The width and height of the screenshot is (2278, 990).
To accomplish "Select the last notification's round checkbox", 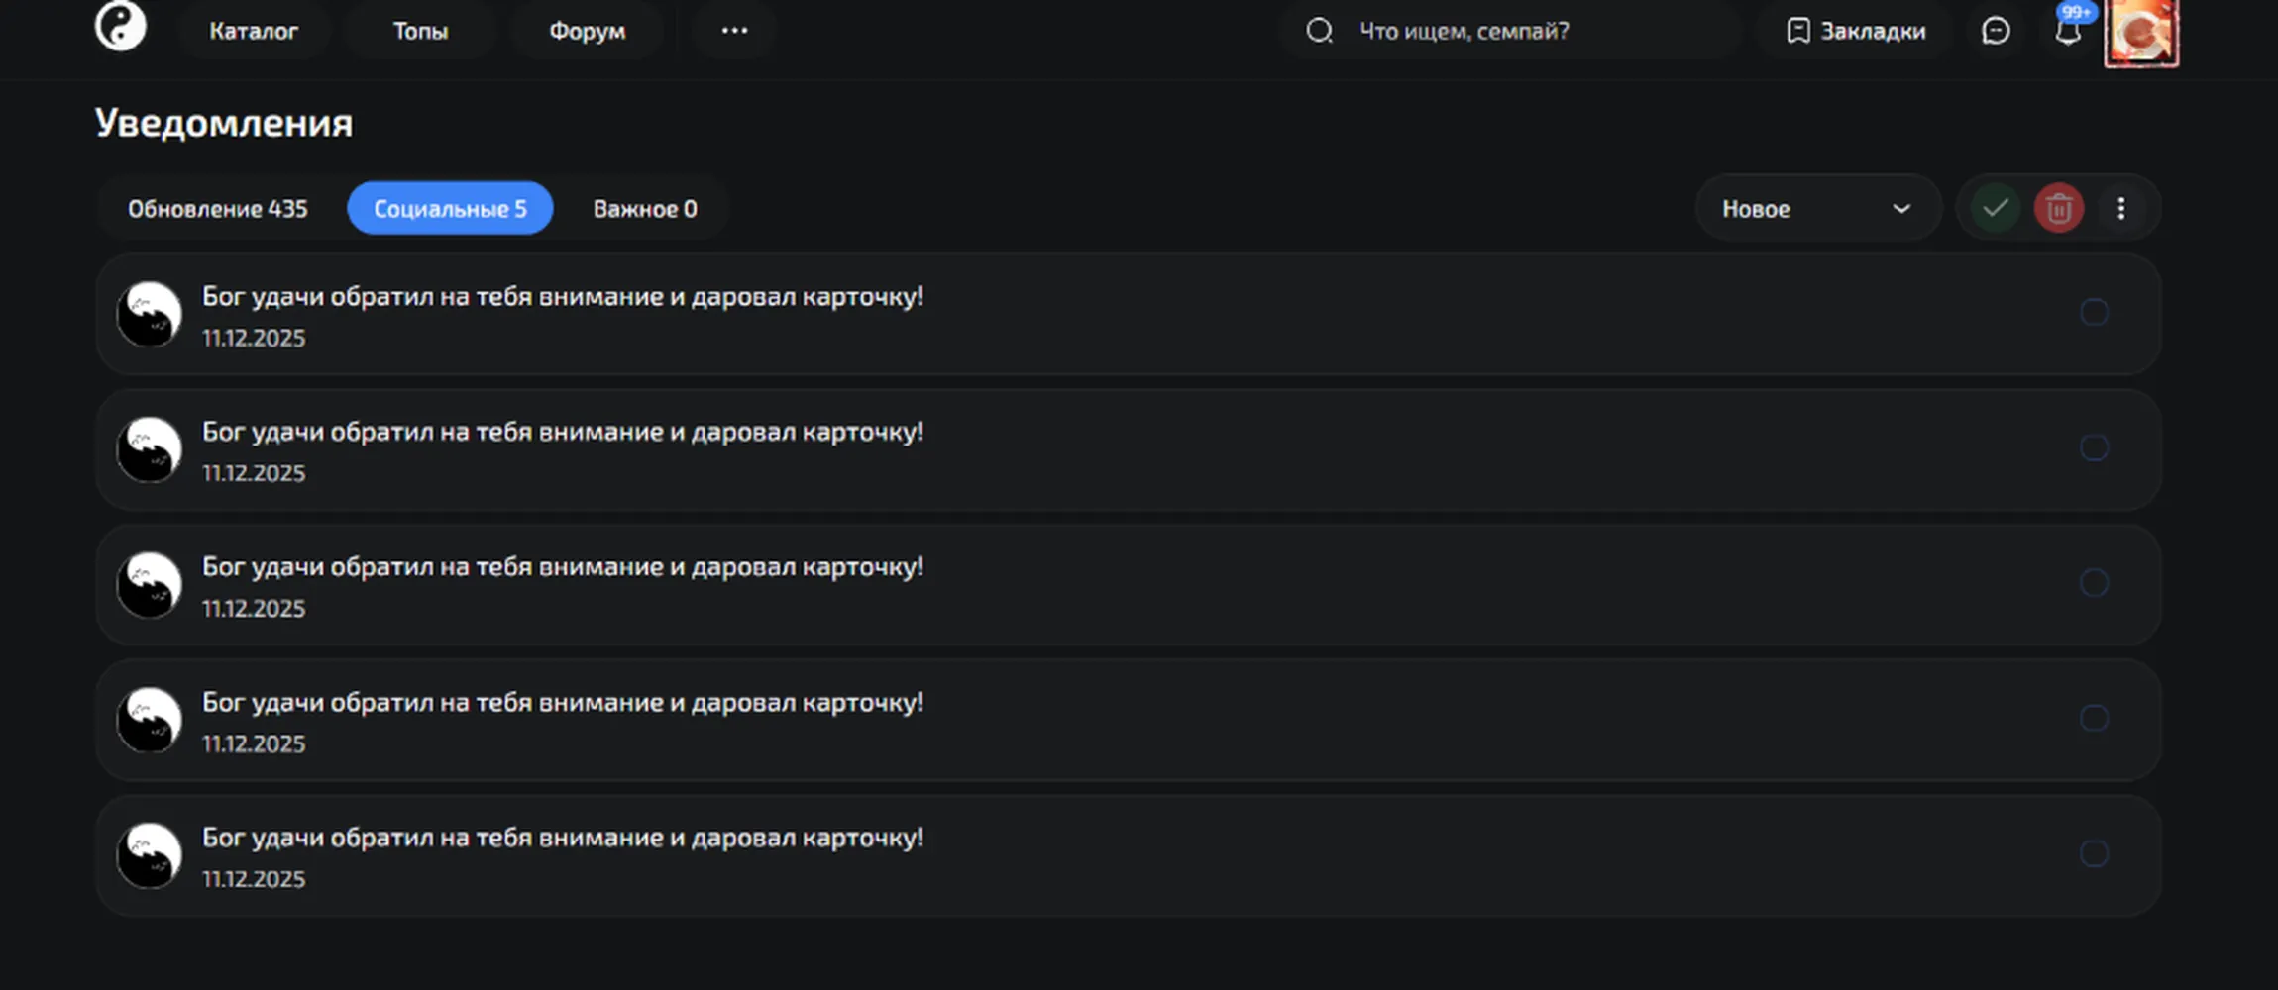I will tap(2093, 853).
